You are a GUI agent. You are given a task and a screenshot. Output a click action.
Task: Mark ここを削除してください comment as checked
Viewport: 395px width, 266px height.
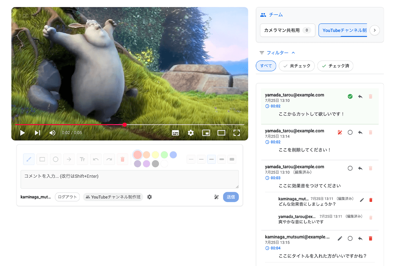click(x=350, y=132)
